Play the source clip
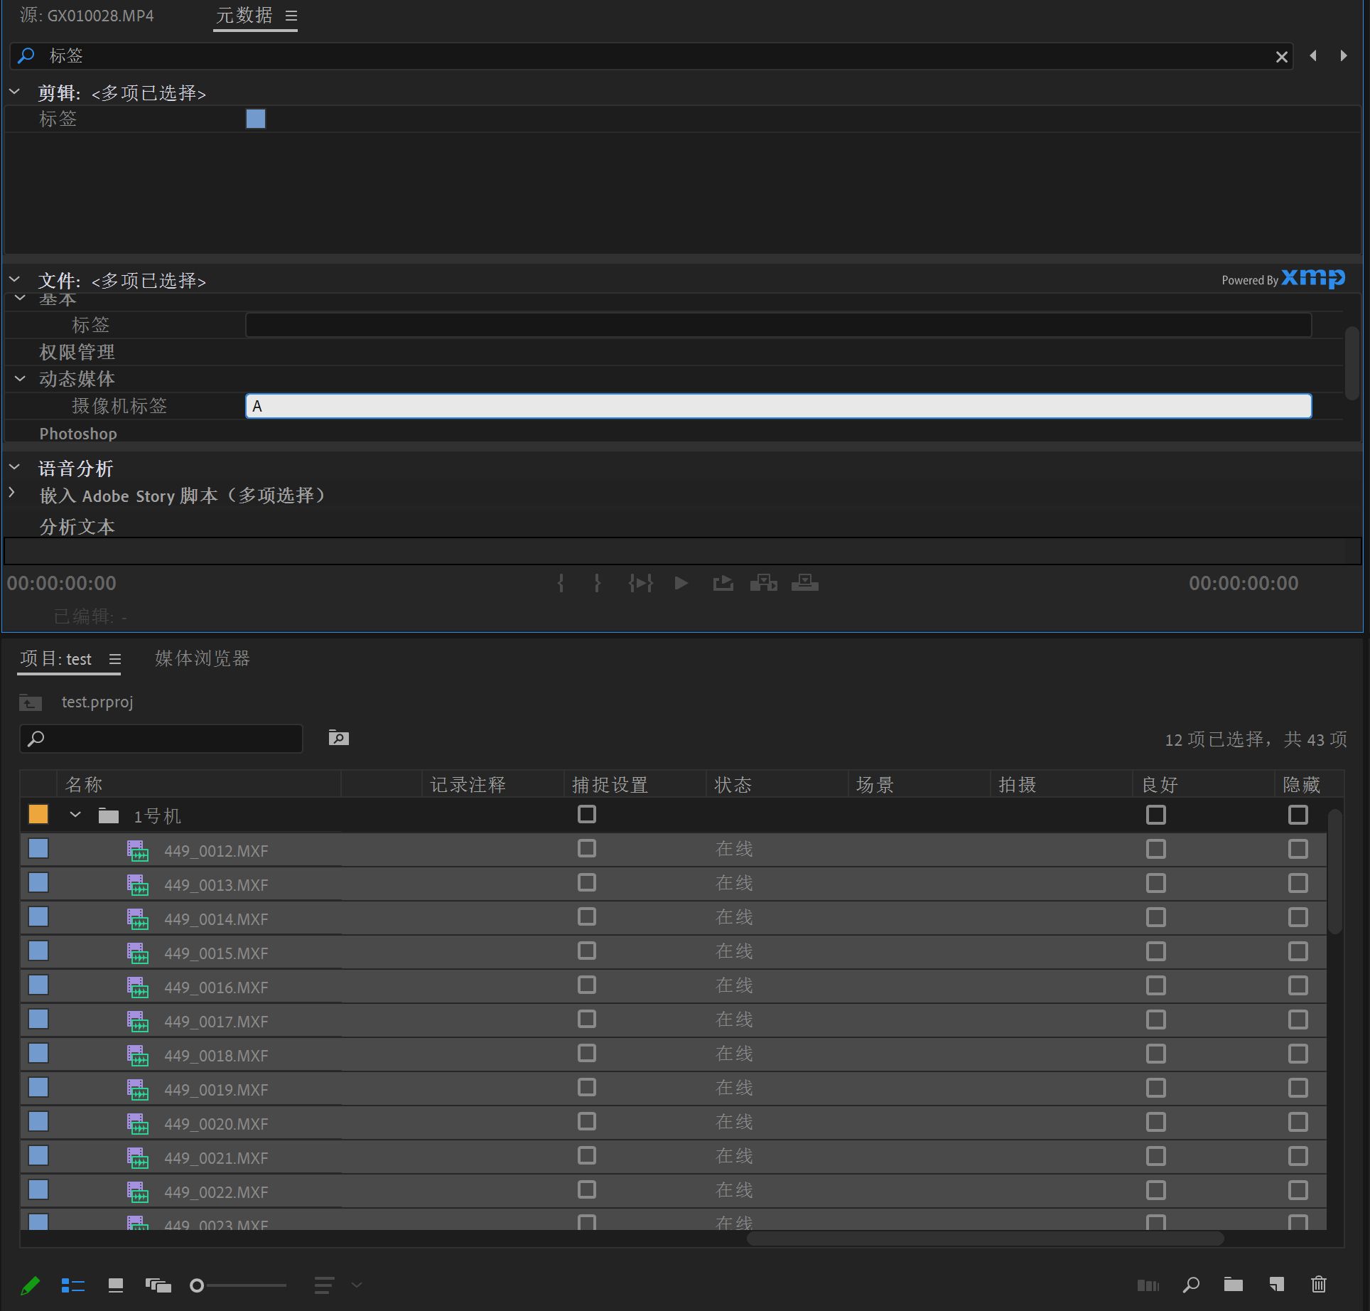This screenshot has width=1370, height=1311. [x=681, y=584]
